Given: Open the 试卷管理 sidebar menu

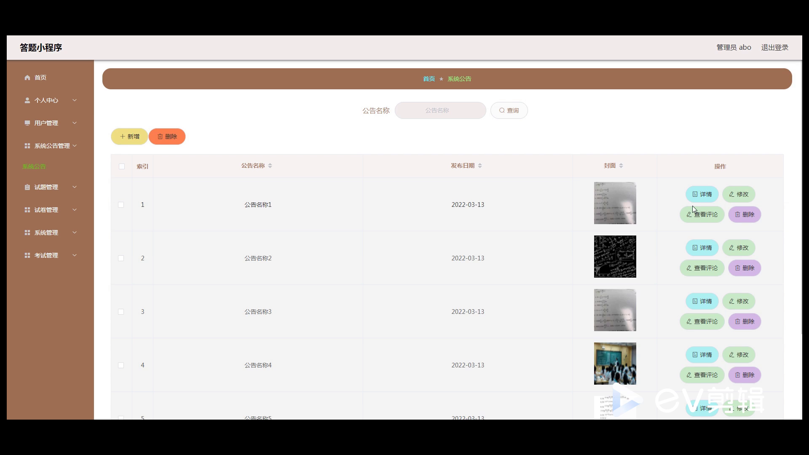Looking at the screenshot, I should coord(50,210).
